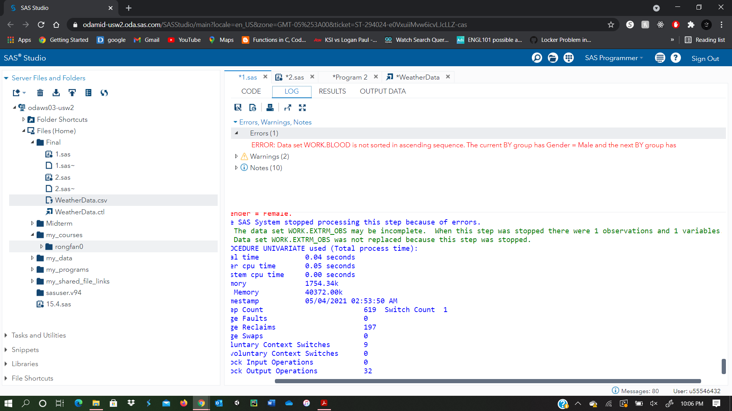Screen dimensions: 732x411
Task: Open Word from the taskbar
Action: click(271, 403)
